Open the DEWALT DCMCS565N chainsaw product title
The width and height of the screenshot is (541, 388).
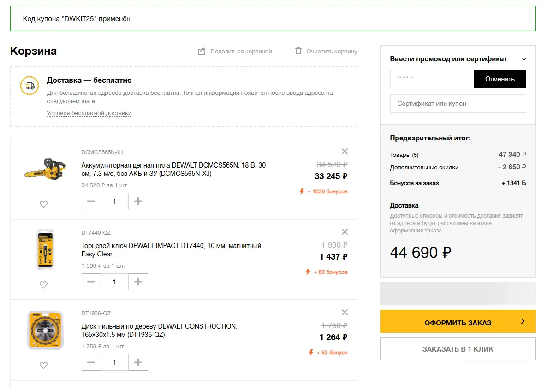pyautogui.click(x=173, y=169)
